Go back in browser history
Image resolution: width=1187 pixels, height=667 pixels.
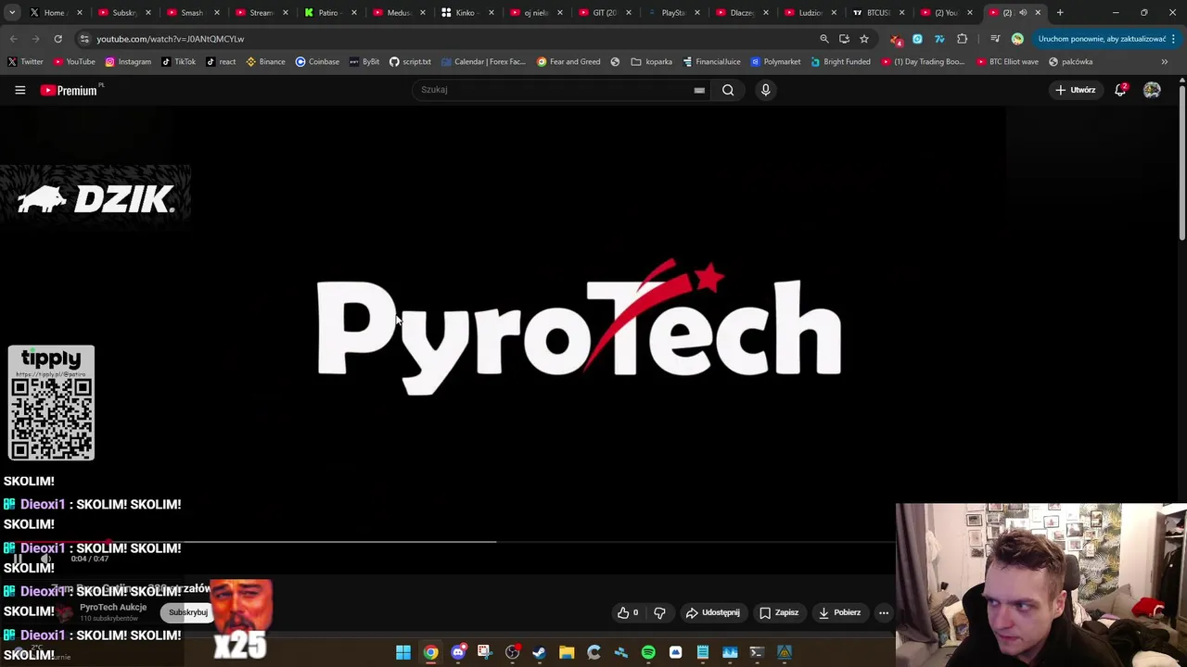tap(13, 39)
